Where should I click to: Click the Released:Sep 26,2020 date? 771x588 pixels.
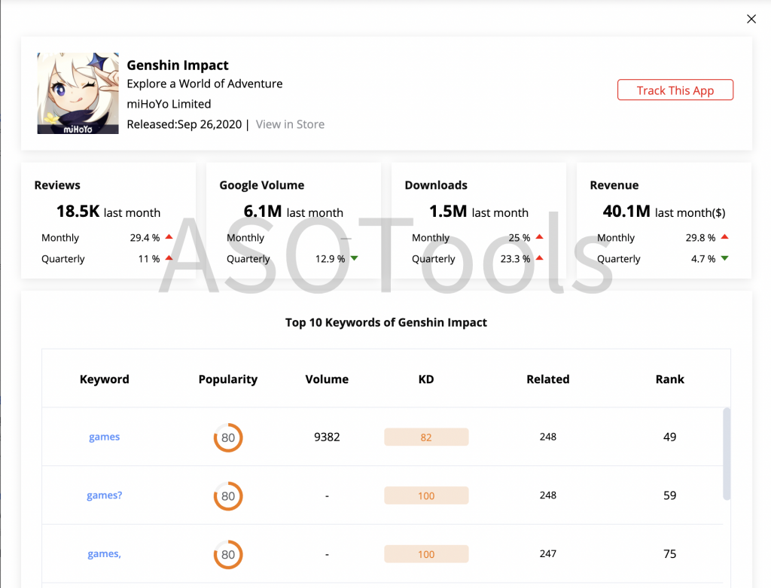(x=184, y=124)
